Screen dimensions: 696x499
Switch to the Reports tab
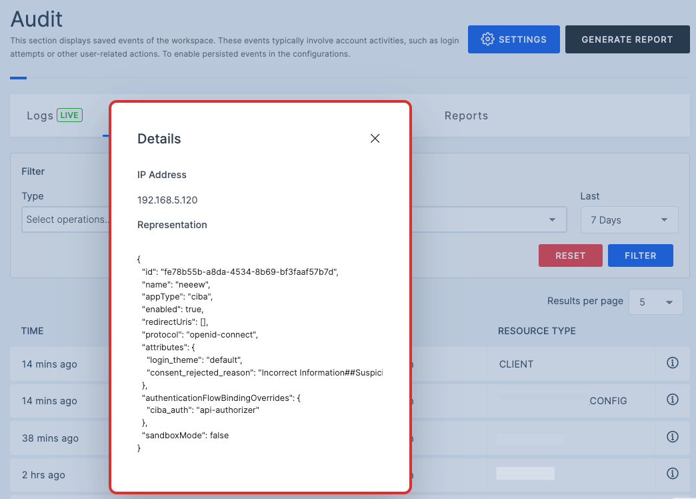(466, 116)
